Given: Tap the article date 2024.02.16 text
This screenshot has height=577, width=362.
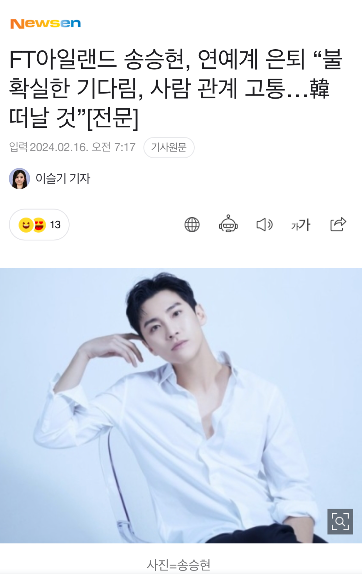Looking at the screenshot, I should 59,147.
